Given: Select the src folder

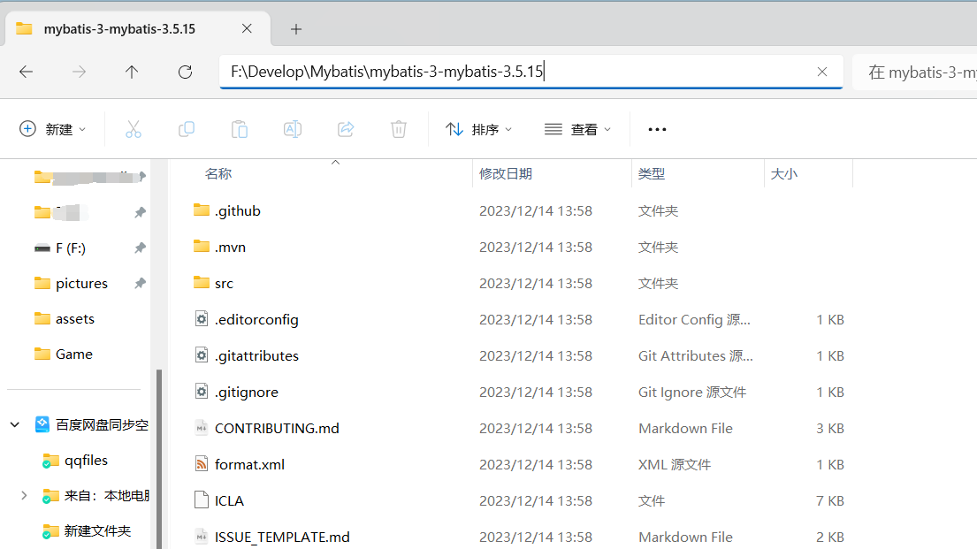Looking at the screenshot, I should click(x=224, y=284).
